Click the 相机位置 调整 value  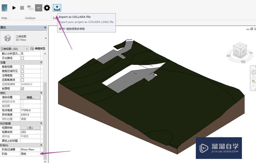click(30, 119)
